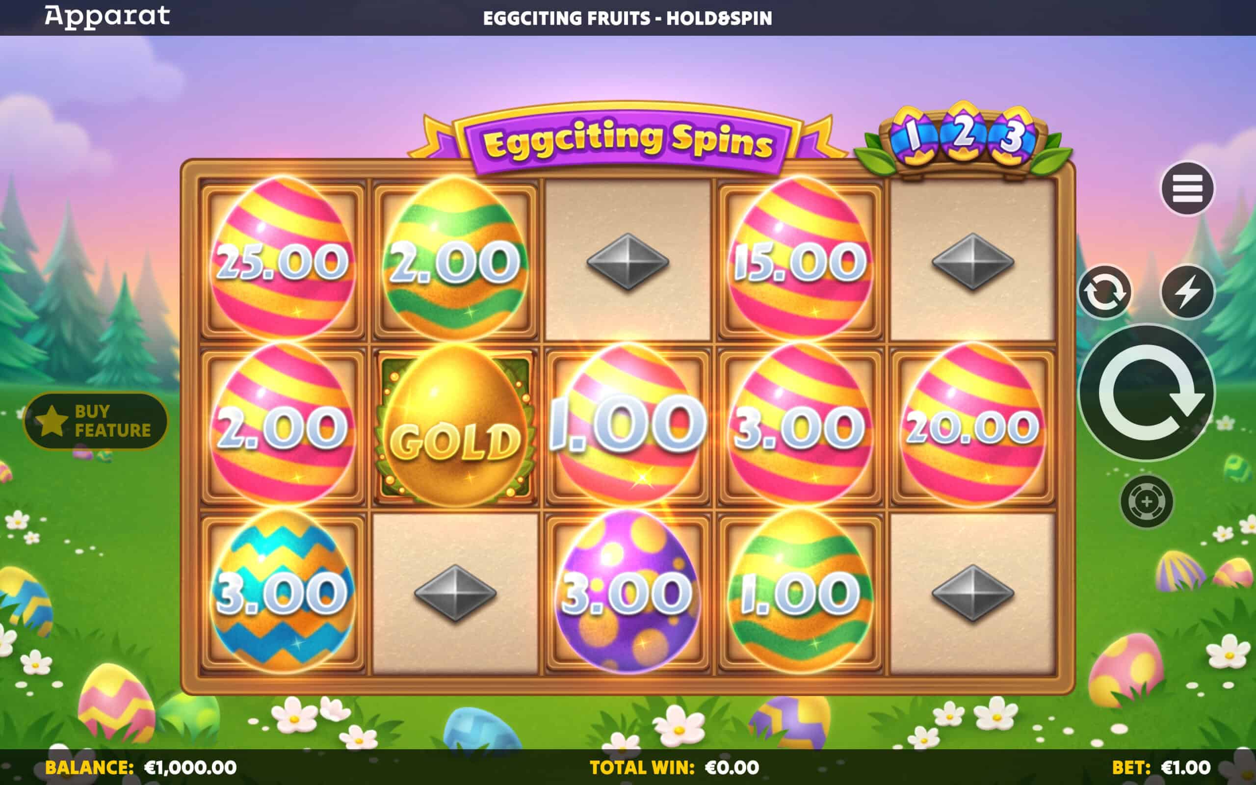Screen dimensions: 1256x785
Task: Click the purple spotted 3.00 egg
Action: click(628, 592)
